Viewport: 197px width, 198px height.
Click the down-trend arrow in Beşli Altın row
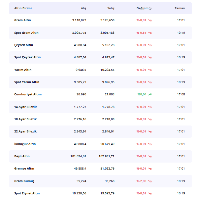[150, 156]
